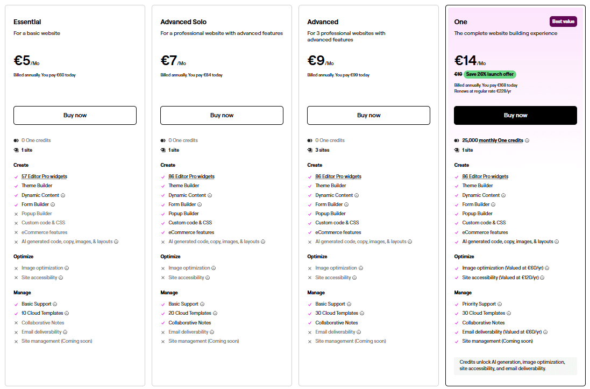590x389 pixels.
Task: Click info icon beside 30 Cloud Templates in One plan
Action: [x=509, y=313]
